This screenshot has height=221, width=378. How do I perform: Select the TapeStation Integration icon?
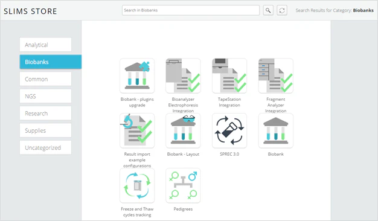[x=229, y=75]
